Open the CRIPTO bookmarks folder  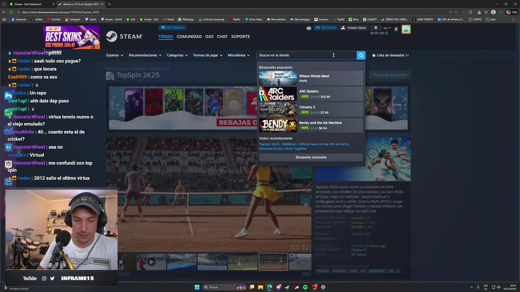click(475, 19)
